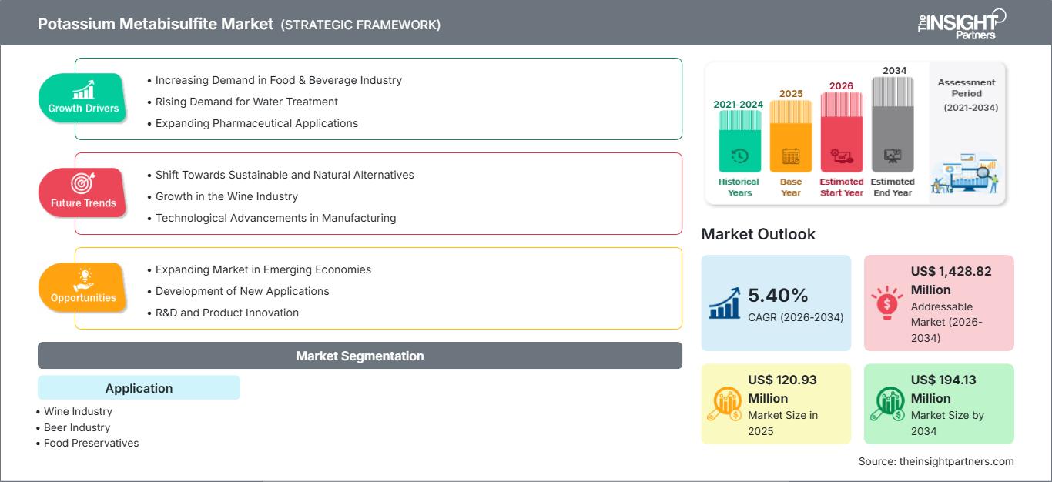This screenshot has width=1052, height=482.
Task: Click the Historical Years clock icon
Action: coord(739,156)
